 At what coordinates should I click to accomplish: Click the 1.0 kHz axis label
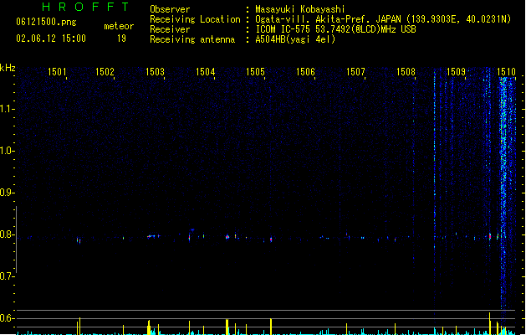pyautogui.click(x=7, y=151)
